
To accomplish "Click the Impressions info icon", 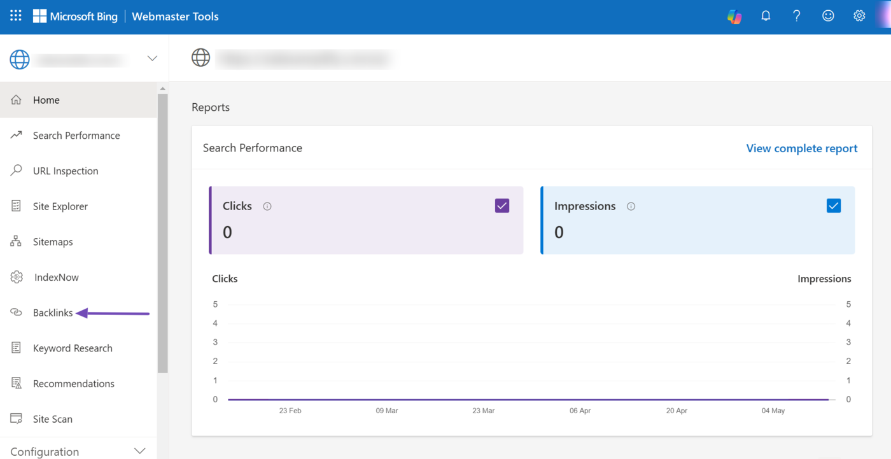I will [631, 206].
